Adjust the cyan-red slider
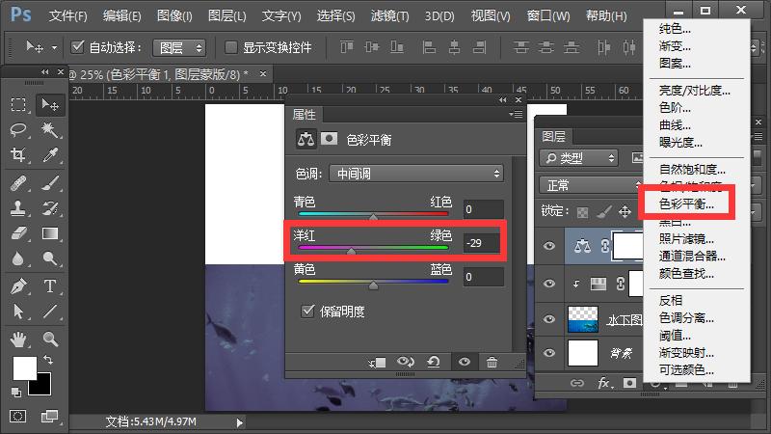The width and height of the screenshot is (771, 434). coord(373,216)
